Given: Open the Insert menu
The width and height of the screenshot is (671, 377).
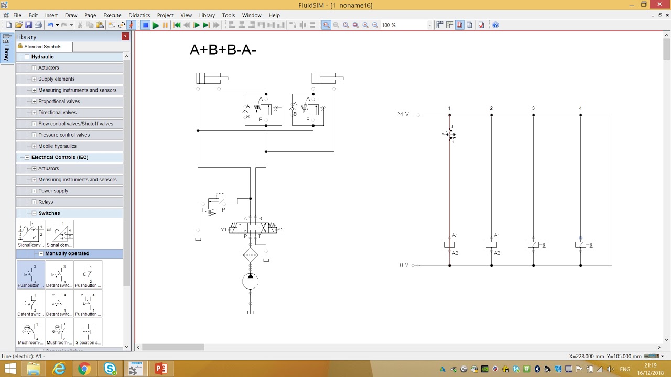Looking at the screenshot, I should pos(51,15).
